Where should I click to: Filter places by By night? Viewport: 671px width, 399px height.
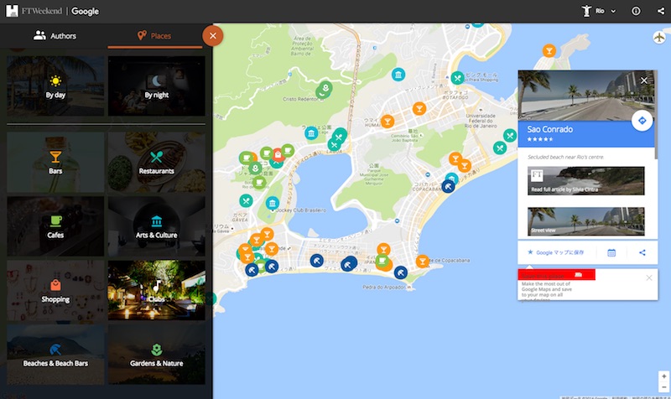156,87
